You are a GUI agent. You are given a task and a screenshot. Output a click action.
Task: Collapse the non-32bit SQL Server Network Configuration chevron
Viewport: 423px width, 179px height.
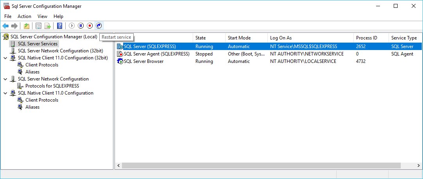[5, 79]
